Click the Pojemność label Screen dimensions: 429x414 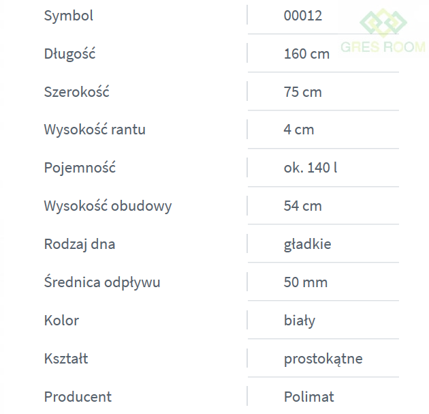(80, 168)
